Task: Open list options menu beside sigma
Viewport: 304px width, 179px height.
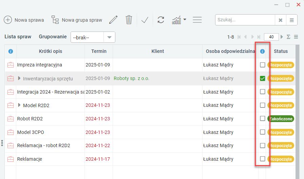Action: pyautogui.click(x=296, y=37)
